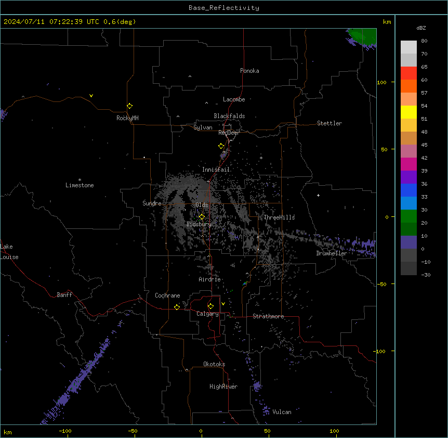Click the Airdrie city label
448x438 pixels.
point(209,279)
